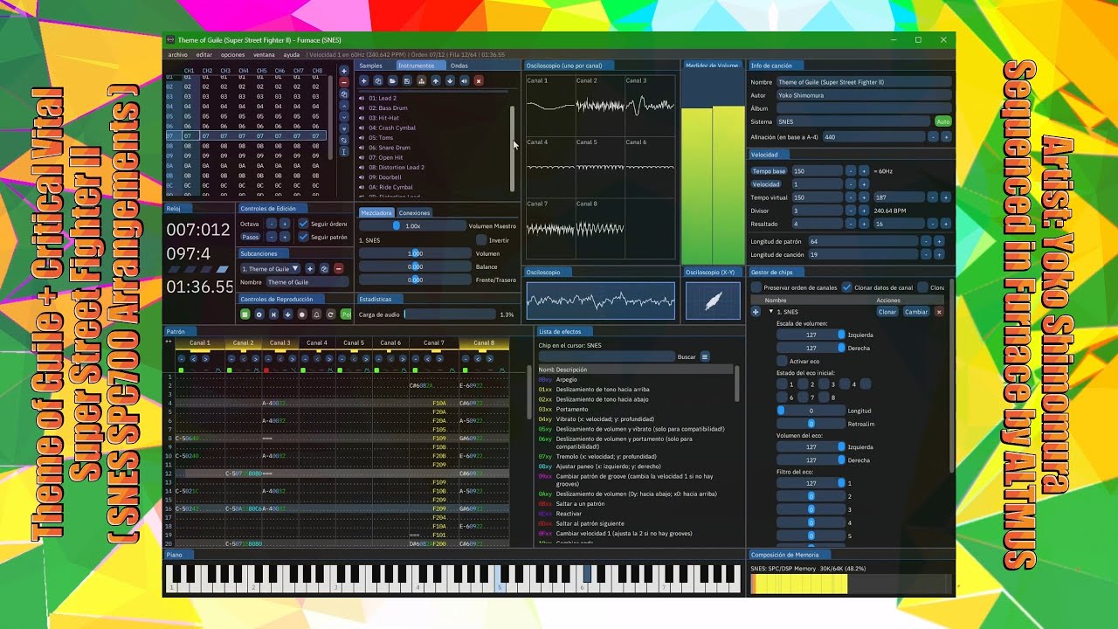The width and height of the screenshot is (1118, 629).
Task: Collapse the 1. SNES chip entry
Action: pos(771,311)
